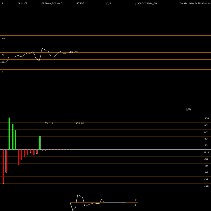211x211 pixels.
Task: Click the mini overview chart thumbnail at bottom
Action: (x=104, y=202)
